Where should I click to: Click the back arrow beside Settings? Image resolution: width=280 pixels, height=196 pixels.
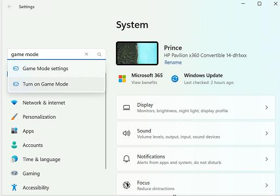9,7
